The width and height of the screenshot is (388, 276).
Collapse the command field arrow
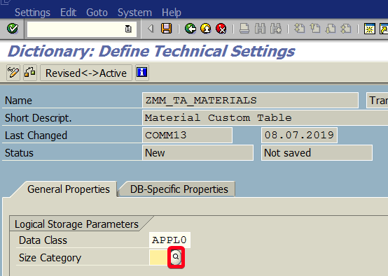tap(151, 29)
